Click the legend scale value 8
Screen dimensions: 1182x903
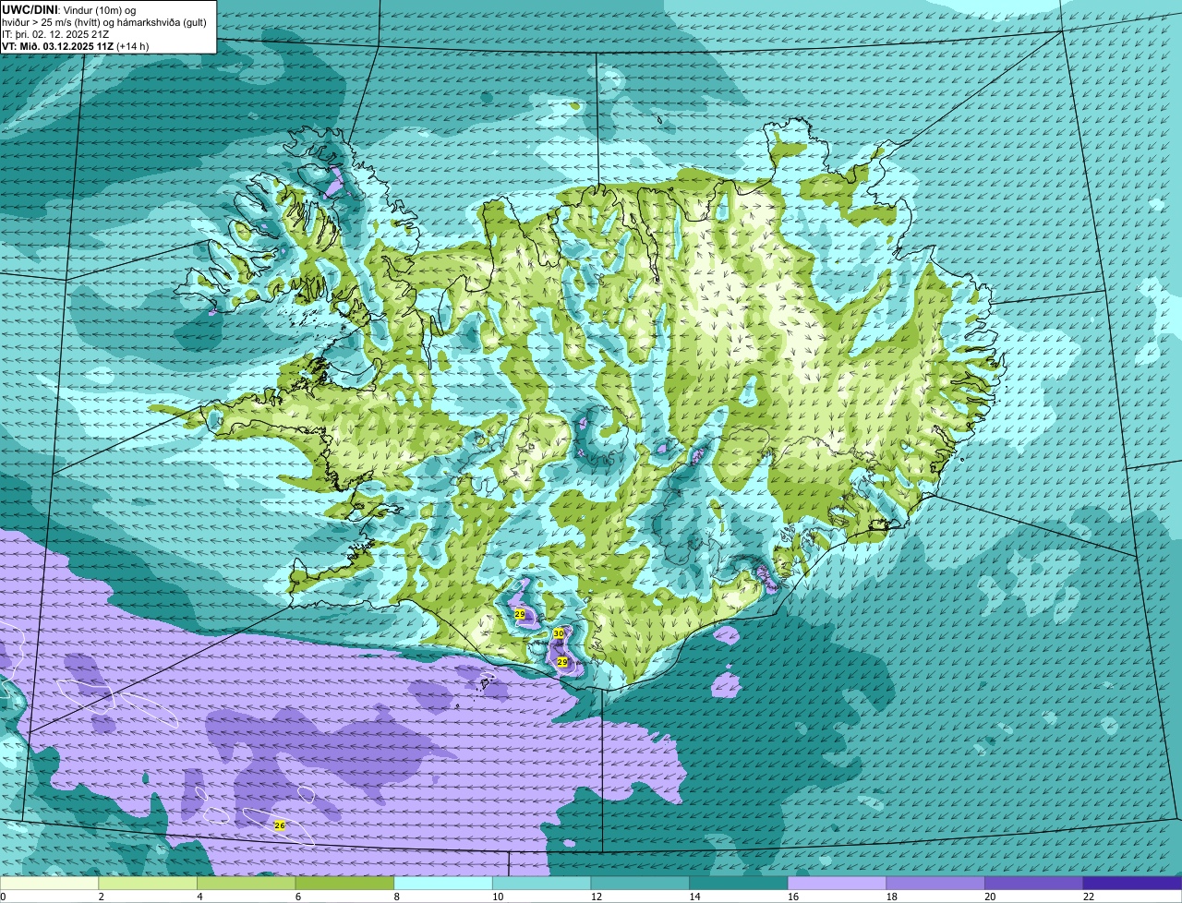coord(396,897)
